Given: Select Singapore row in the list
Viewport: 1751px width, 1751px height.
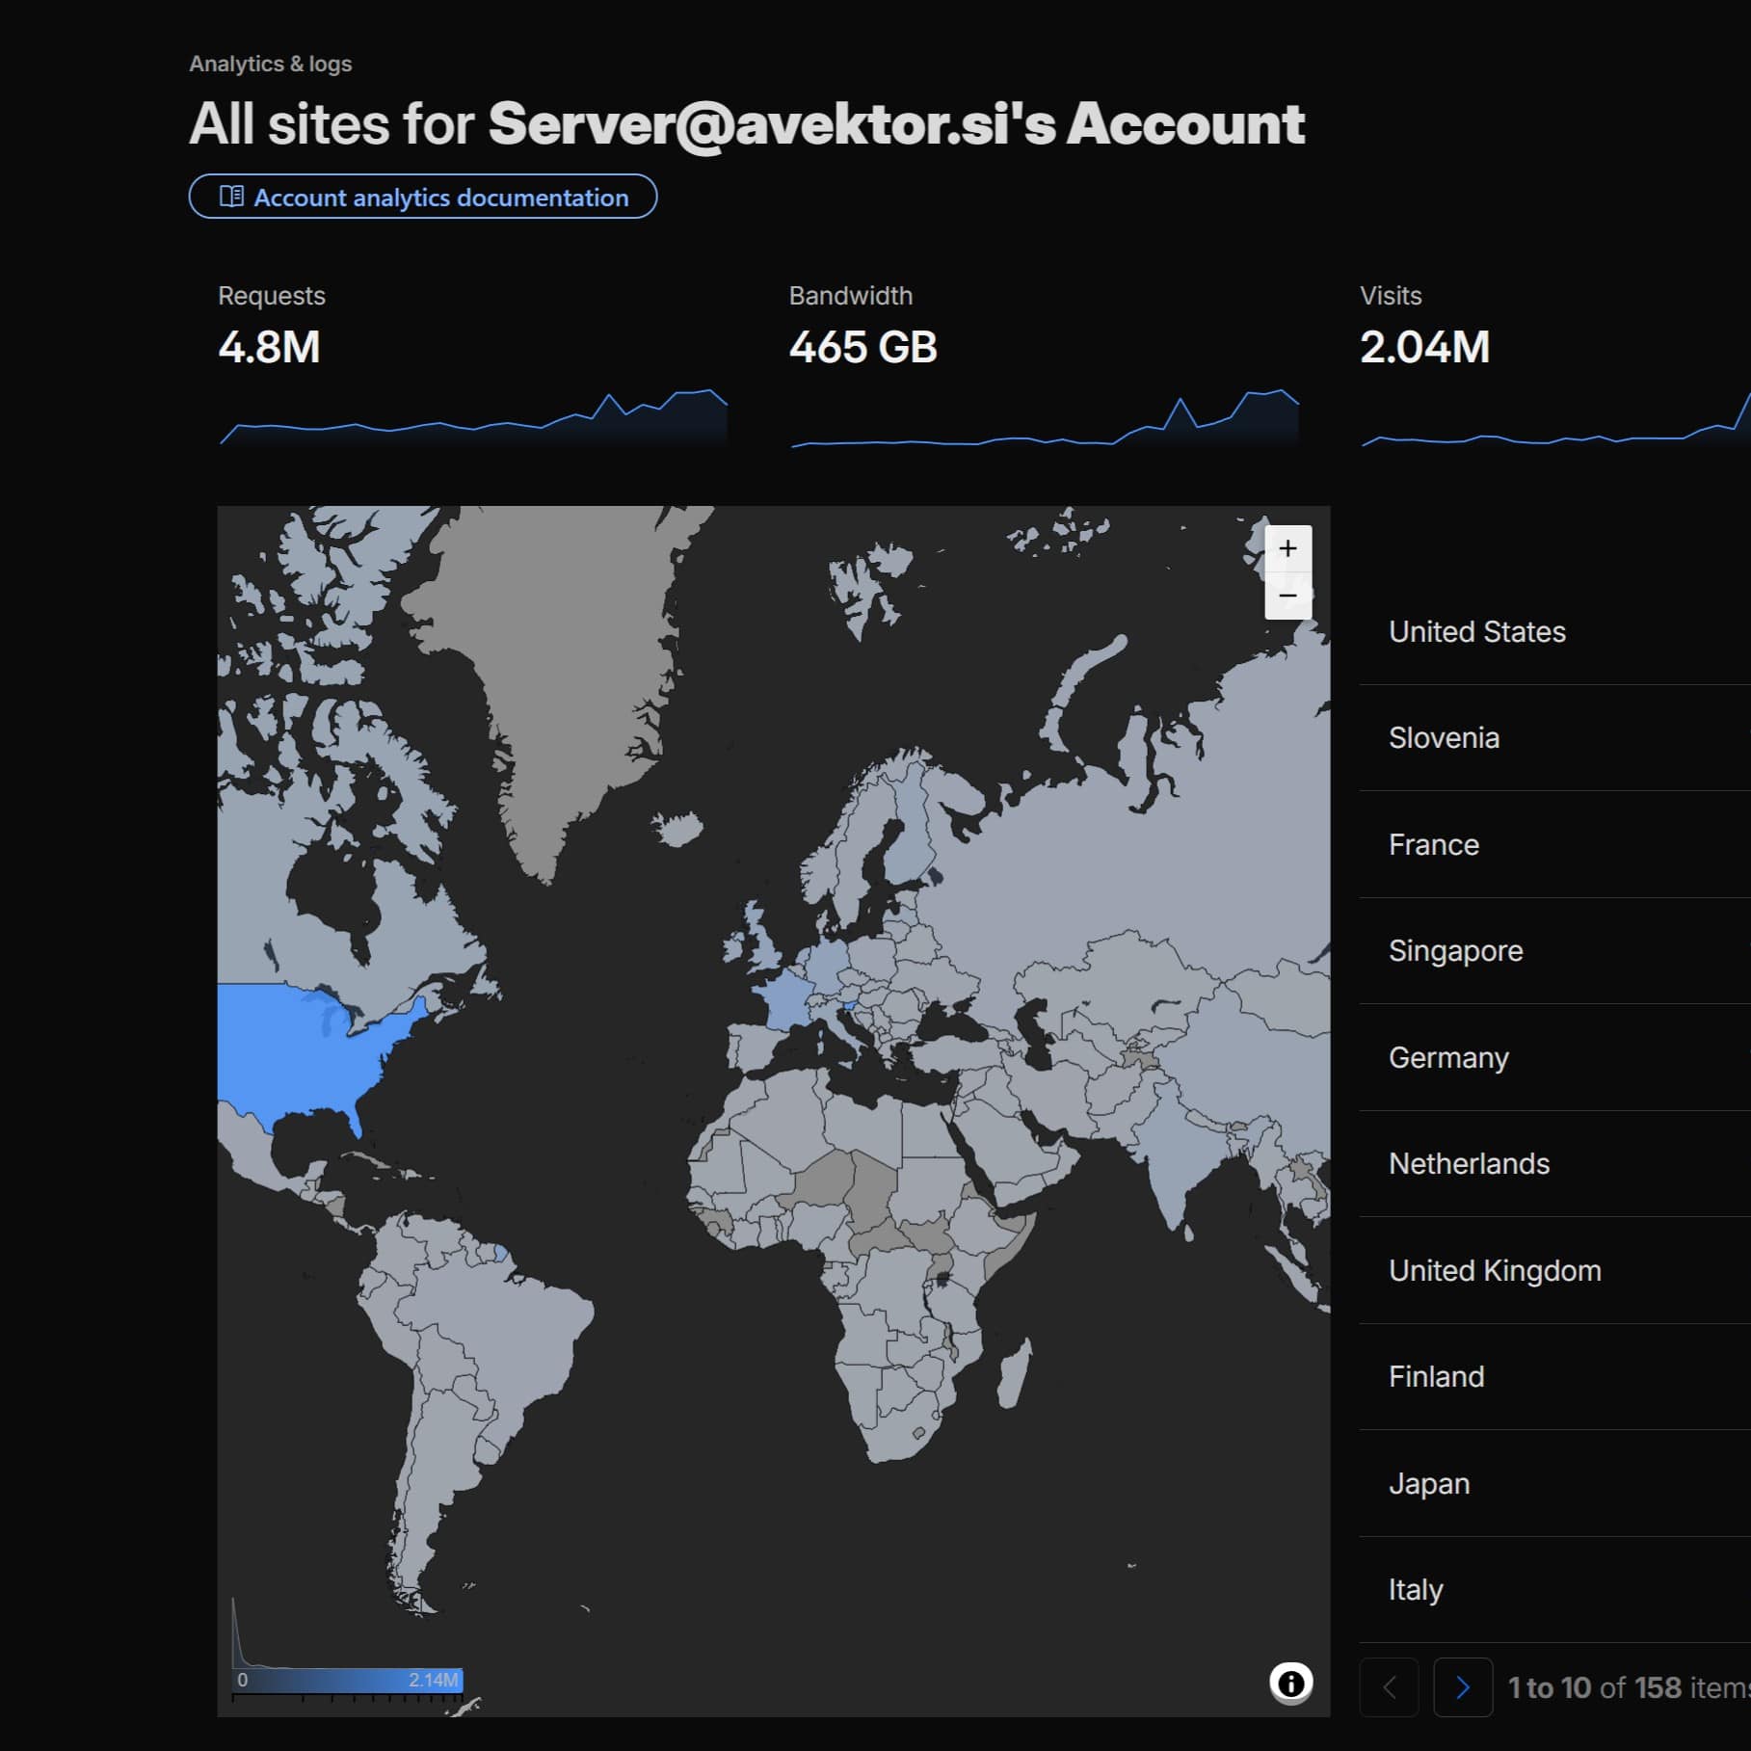Looking at the screenshot, I should 1554,951.
